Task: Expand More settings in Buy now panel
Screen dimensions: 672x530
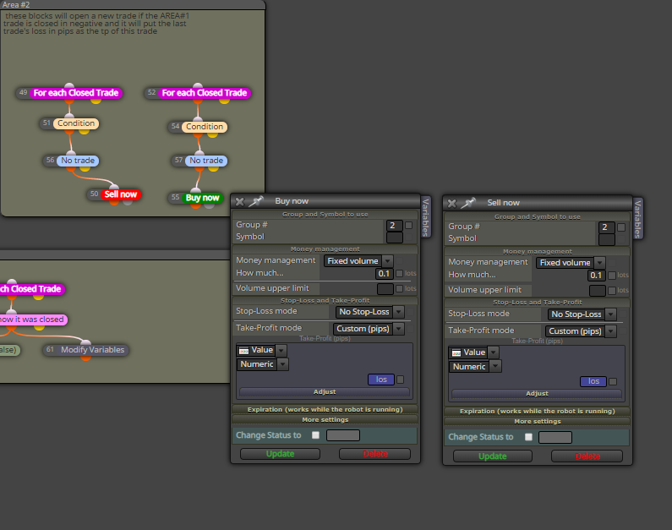Action: click(325, 420)
